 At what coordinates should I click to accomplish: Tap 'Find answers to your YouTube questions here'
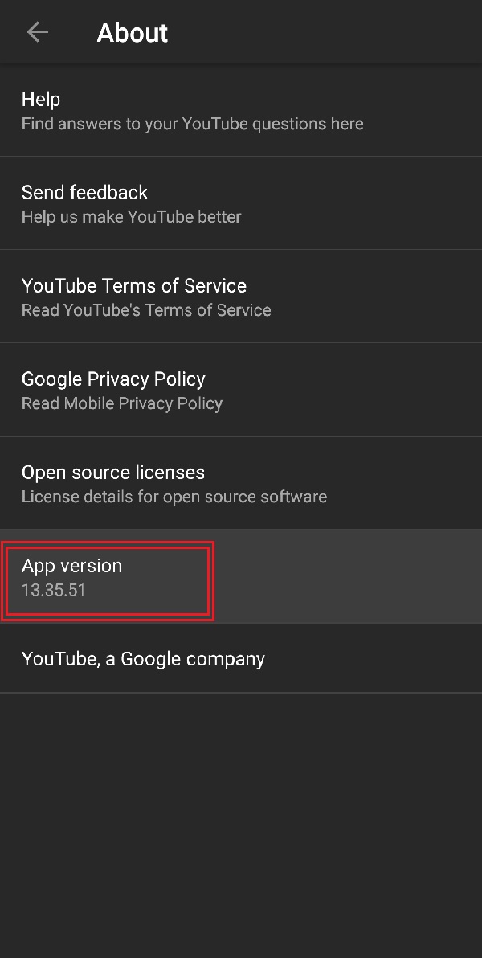192,123
